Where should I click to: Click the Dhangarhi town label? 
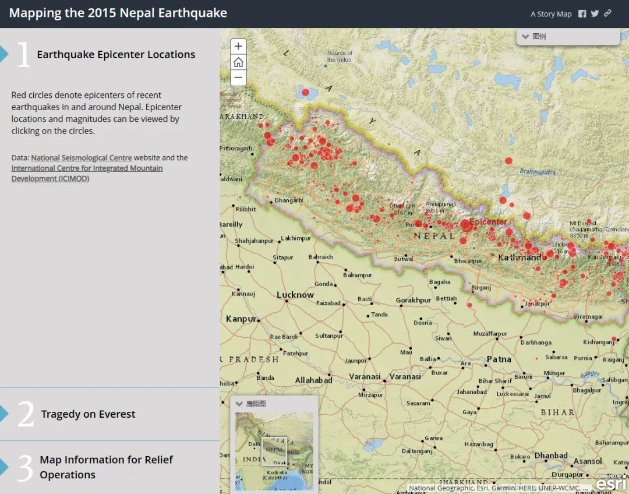(289, 200)
